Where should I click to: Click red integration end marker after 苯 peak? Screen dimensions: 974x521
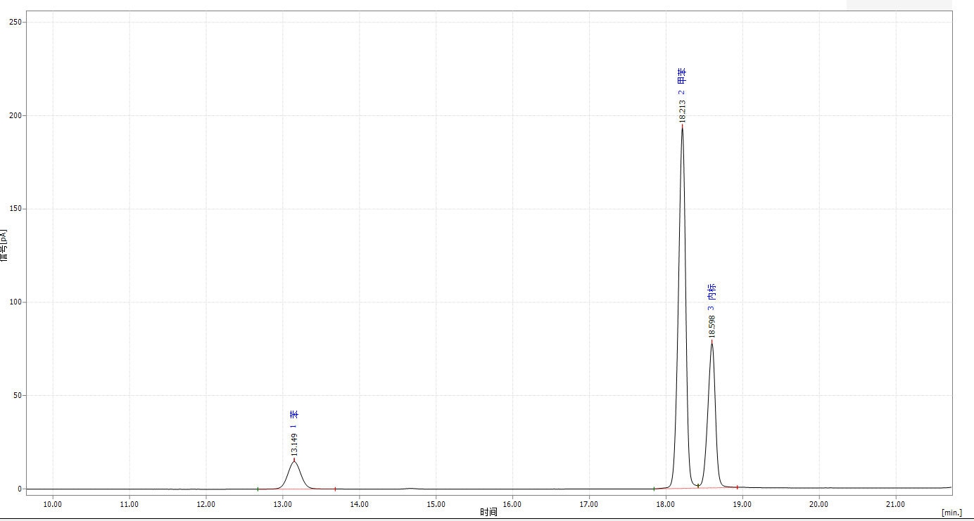coord(335,489)
